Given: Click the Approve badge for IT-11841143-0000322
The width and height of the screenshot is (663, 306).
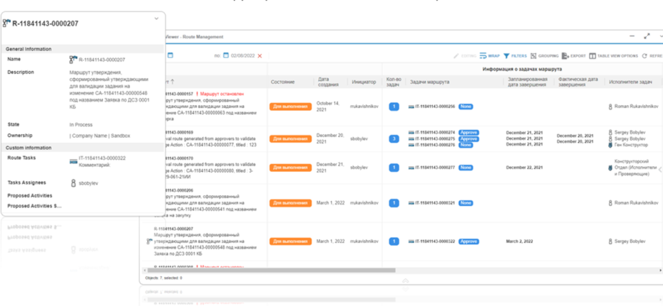Looking at the screenshot, I should tap(469, 242).
